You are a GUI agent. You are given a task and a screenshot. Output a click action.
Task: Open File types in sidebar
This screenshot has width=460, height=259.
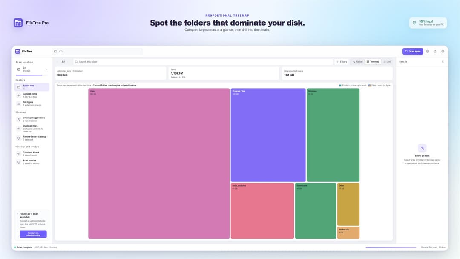(x=32, y=104)
